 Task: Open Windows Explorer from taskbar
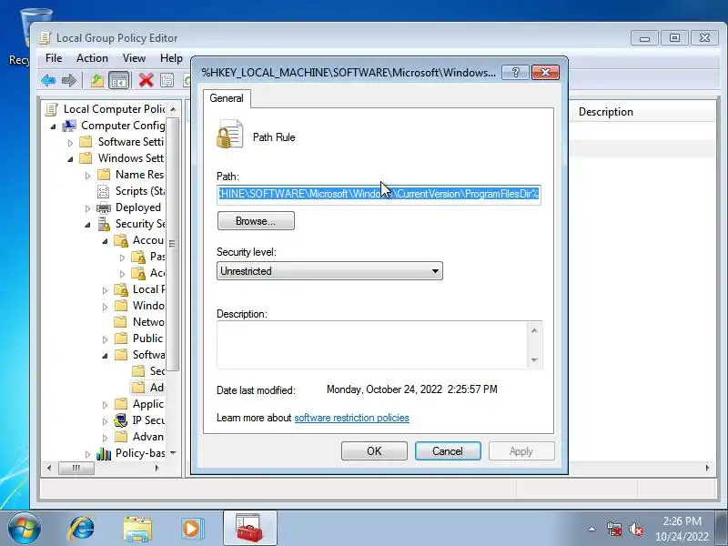coord(137,529)
